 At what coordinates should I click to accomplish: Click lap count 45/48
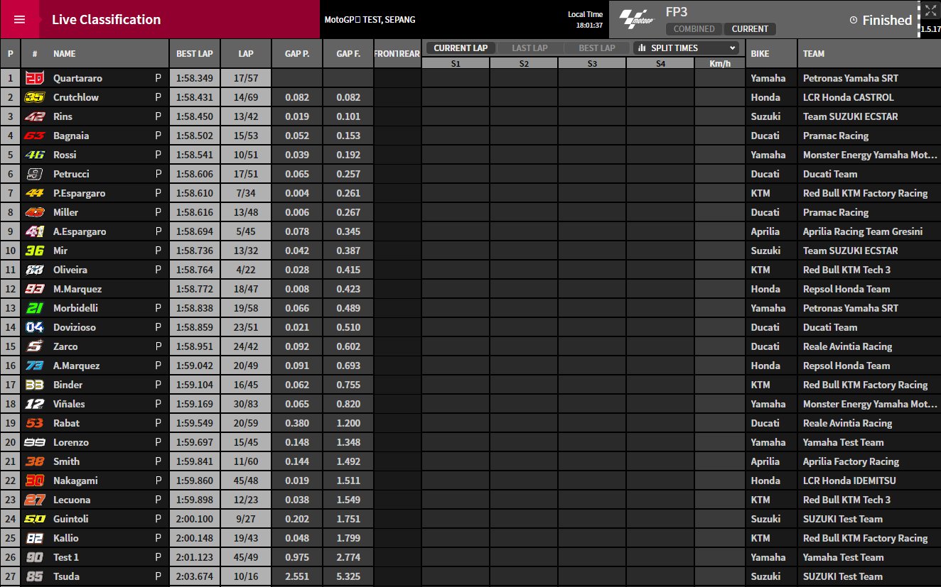click(246, 481)
